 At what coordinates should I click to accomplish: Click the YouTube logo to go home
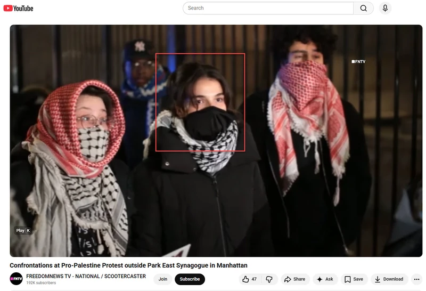pyautogui.click(x=18, y=8)
